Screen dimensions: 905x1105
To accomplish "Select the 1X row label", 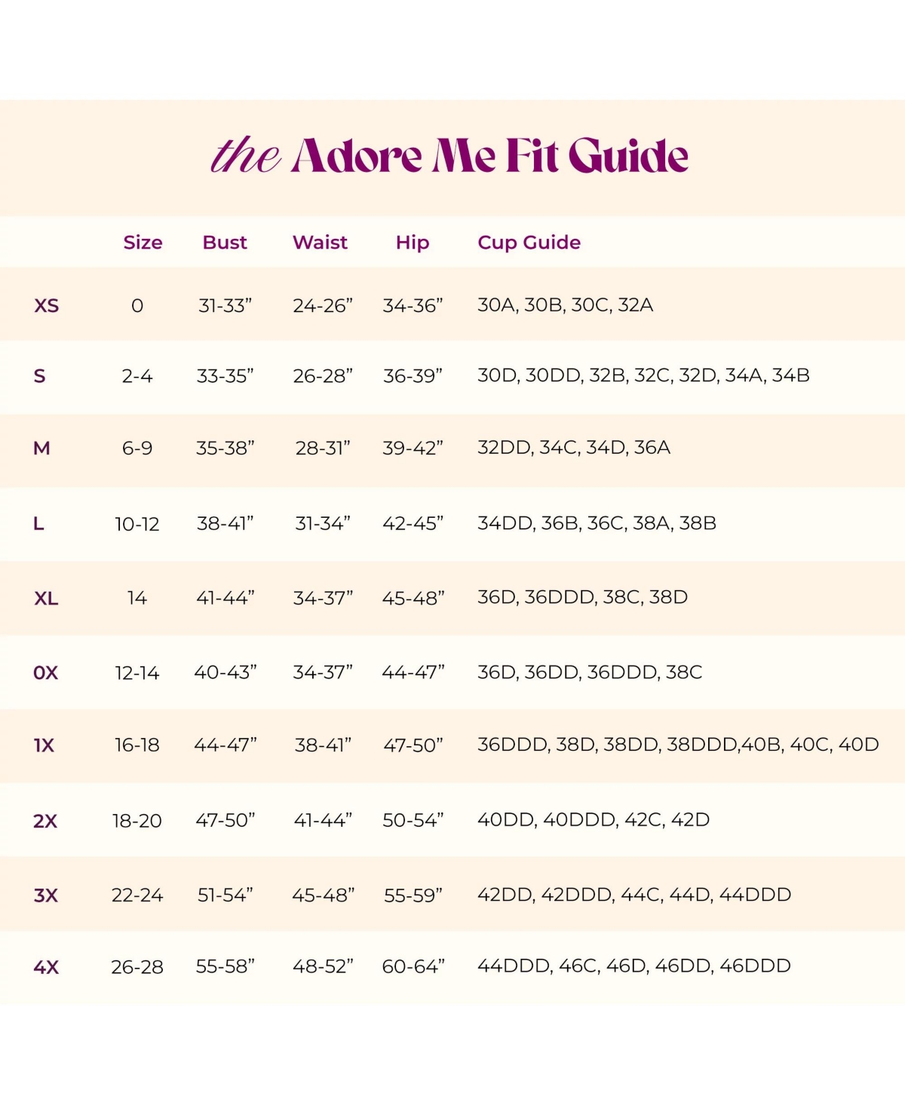I will [x=44, y=745].
